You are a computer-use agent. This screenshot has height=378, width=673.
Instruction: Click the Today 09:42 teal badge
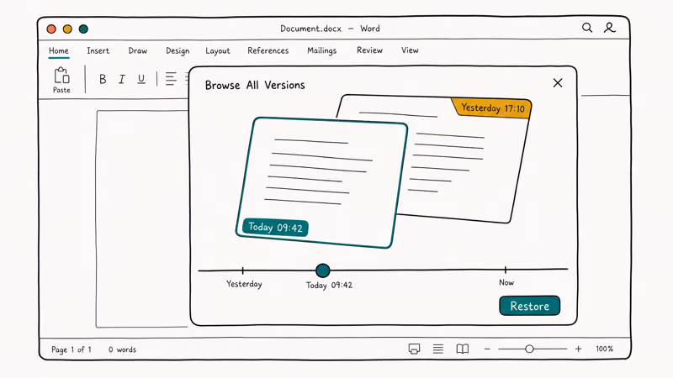click(275, 227)
